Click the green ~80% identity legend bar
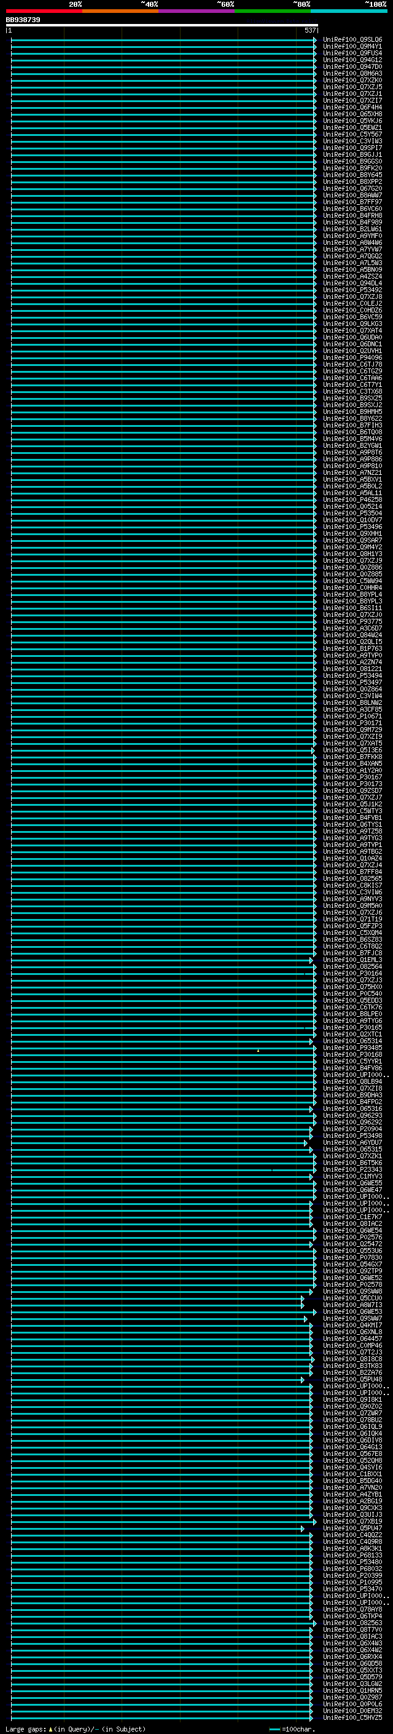Screen dimensions: 393x1734 point(273,11)
